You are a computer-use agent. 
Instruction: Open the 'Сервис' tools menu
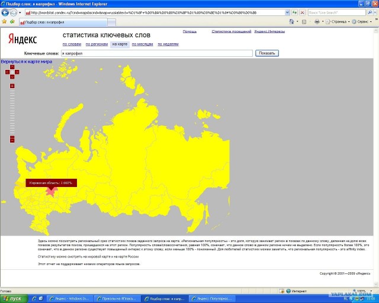(362, 22)
